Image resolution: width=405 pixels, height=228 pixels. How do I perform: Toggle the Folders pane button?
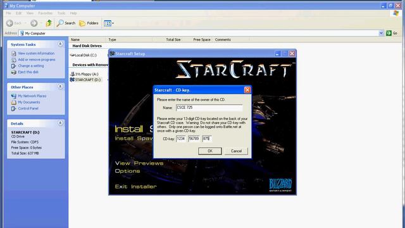[x=89, y=23]
